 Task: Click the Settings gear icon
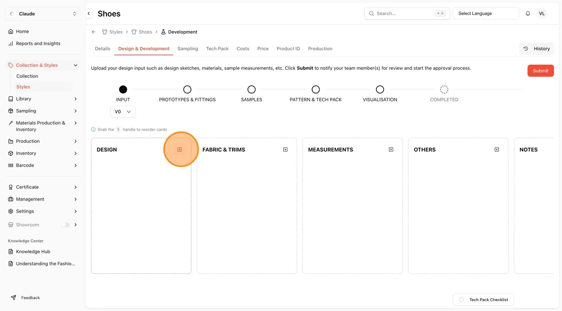[x=11, y=212]
